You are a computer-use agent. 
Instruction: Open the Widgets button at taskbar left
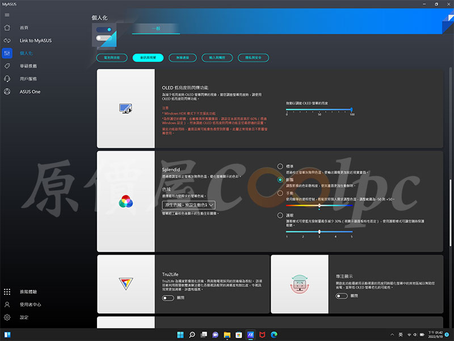[7, 335]
